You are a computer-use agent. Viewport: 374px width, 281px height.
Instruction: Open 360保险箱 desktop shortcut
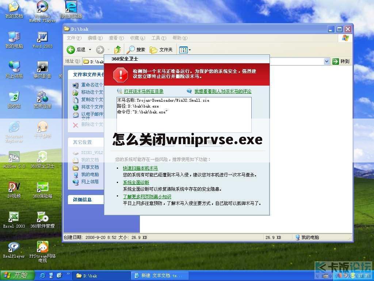(42, 190)
